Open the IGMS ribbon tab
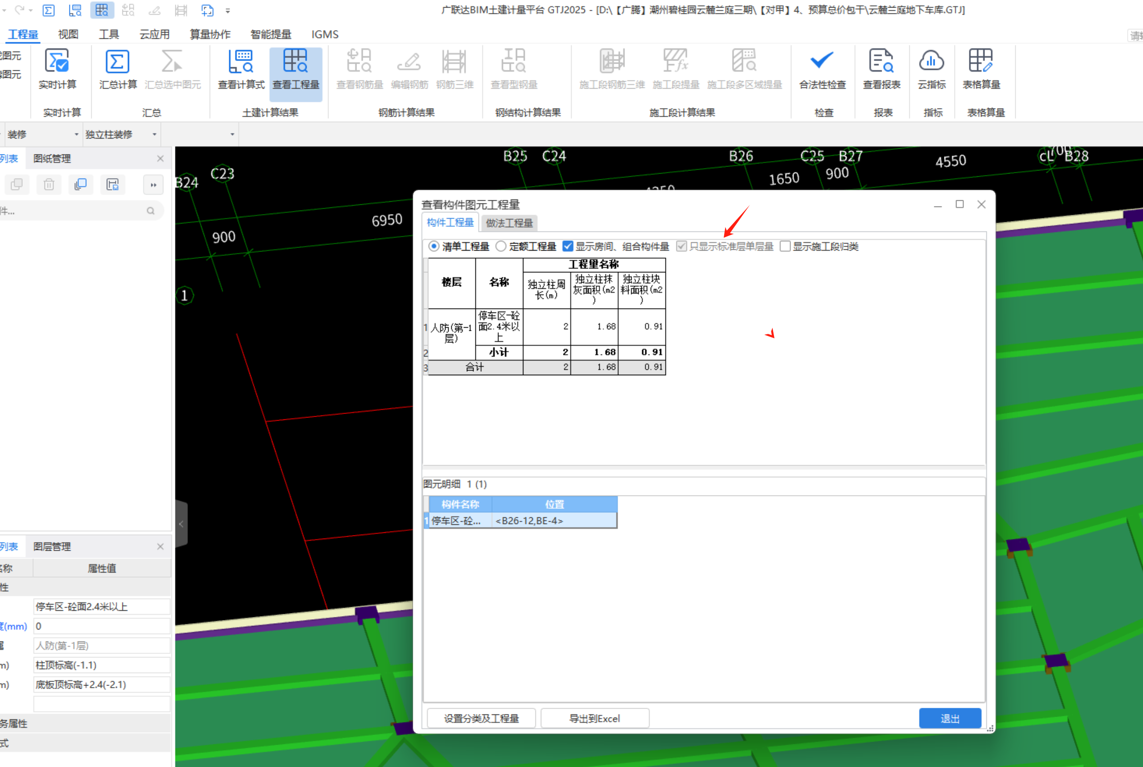The image size is (1143, 767). point(325,34)
